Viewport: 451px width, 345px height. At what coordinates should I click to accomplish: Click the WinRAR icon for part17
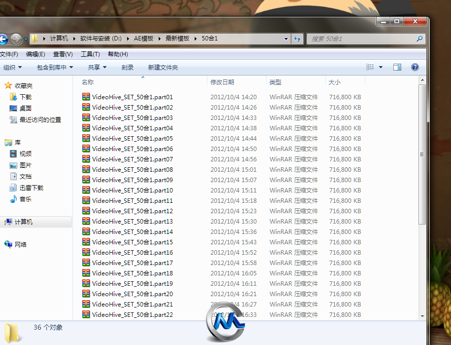pyautogui.click(x=86, y=263)
